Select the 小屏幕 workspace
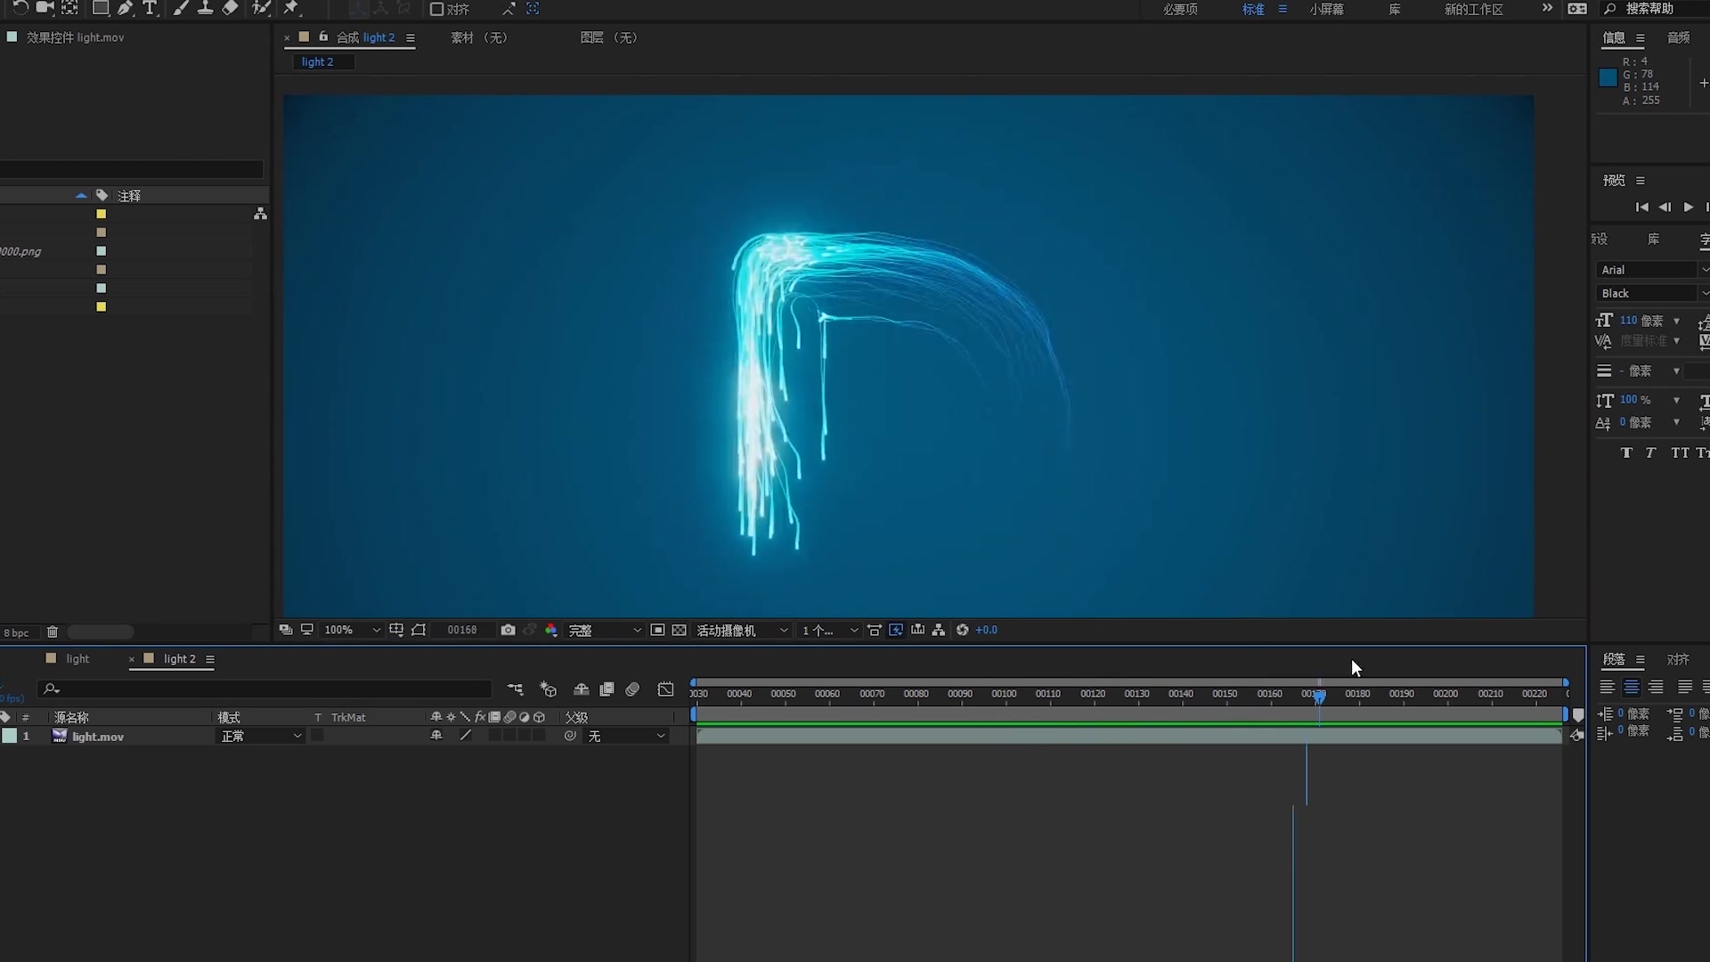This screenshot has width=1710, height=962. click(1326, 9)
